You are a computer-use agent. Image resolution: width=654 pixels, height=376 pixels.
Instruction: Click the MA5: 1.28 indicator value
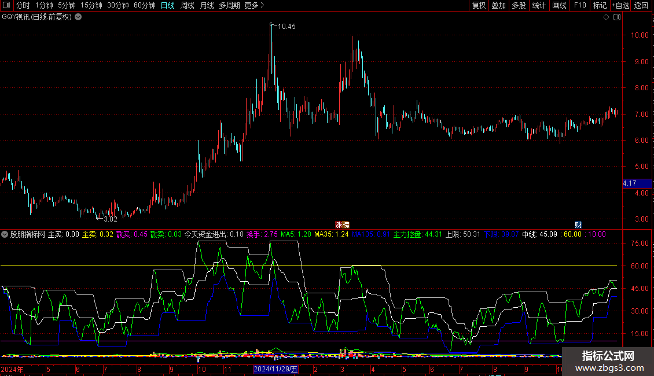[x=296, y=234]
